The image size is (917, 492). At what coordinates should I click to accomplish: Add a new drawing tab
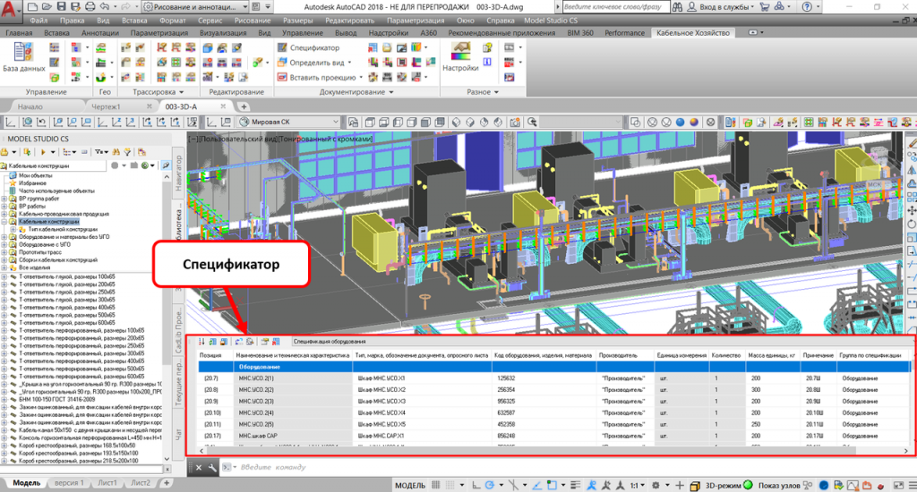click(x=244, y=106)
